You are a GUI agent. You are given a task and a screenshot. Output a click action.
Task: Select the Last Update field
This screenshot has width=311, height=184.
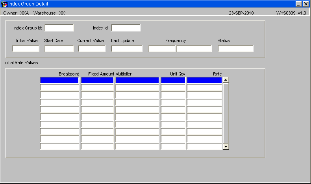tap(127, 49)
